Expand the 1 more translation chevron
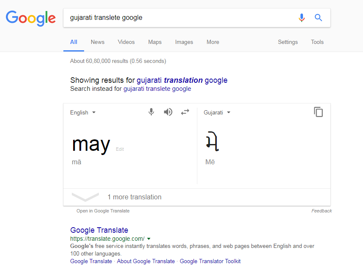The width and height of the screenshot is (363, 272). click(85, 197)
